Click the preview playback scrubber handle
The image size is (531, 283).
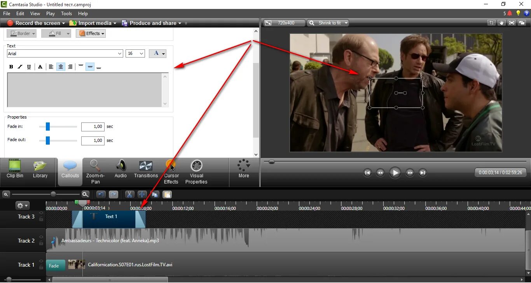[271, 162]
